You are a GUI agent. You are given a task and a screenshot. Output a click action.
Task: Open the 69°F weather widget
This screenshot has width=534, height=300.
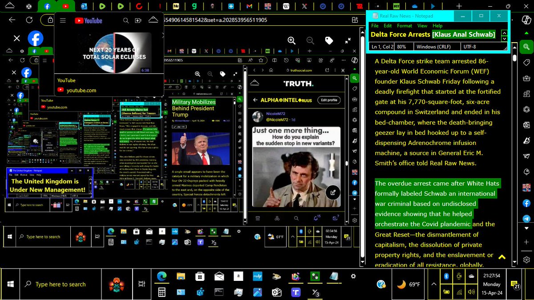coord(408,284)
